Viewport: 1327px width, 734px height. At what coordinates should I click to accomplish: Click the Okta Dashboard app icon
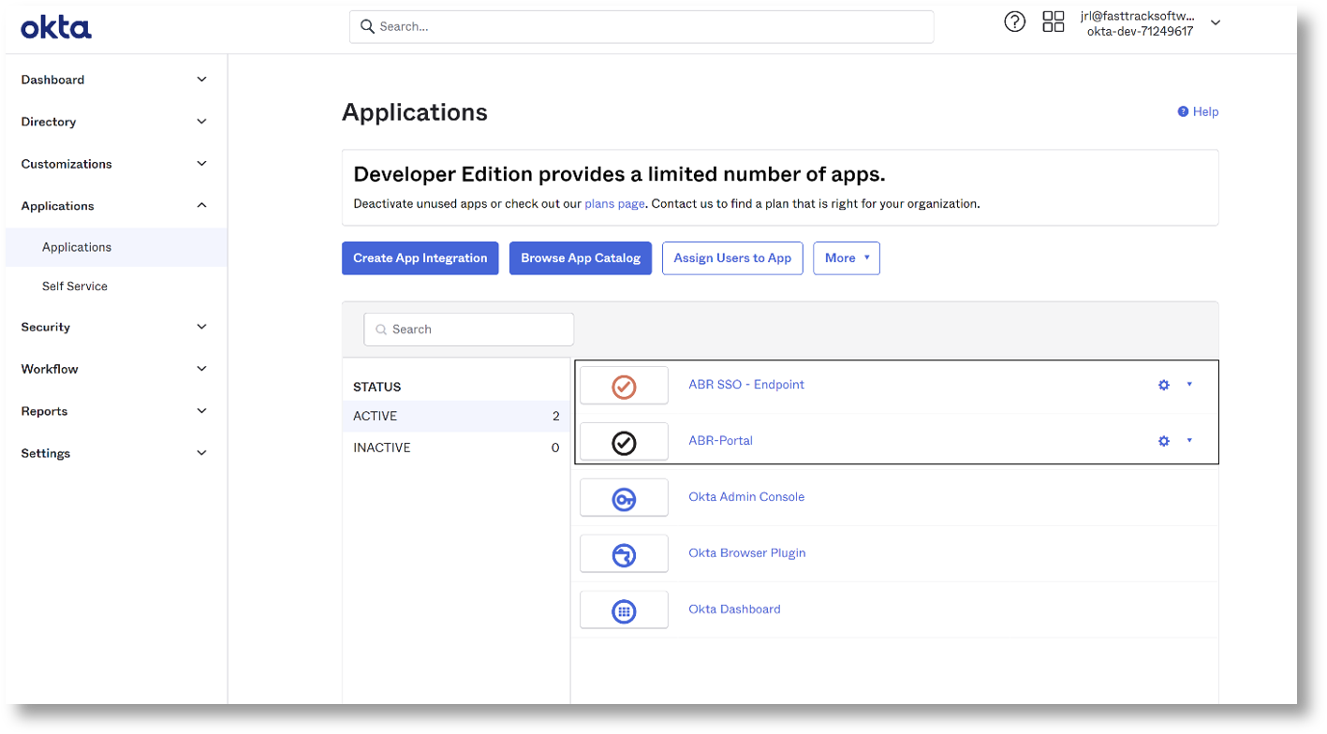tap(624, 609)
